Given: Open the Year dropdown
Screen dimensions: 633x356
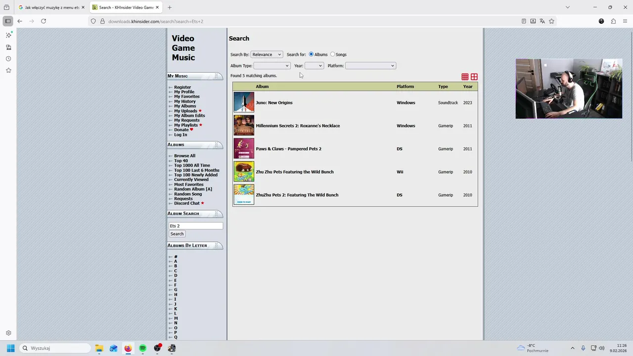Looking at the screenshot, I should tap(314, 66).
